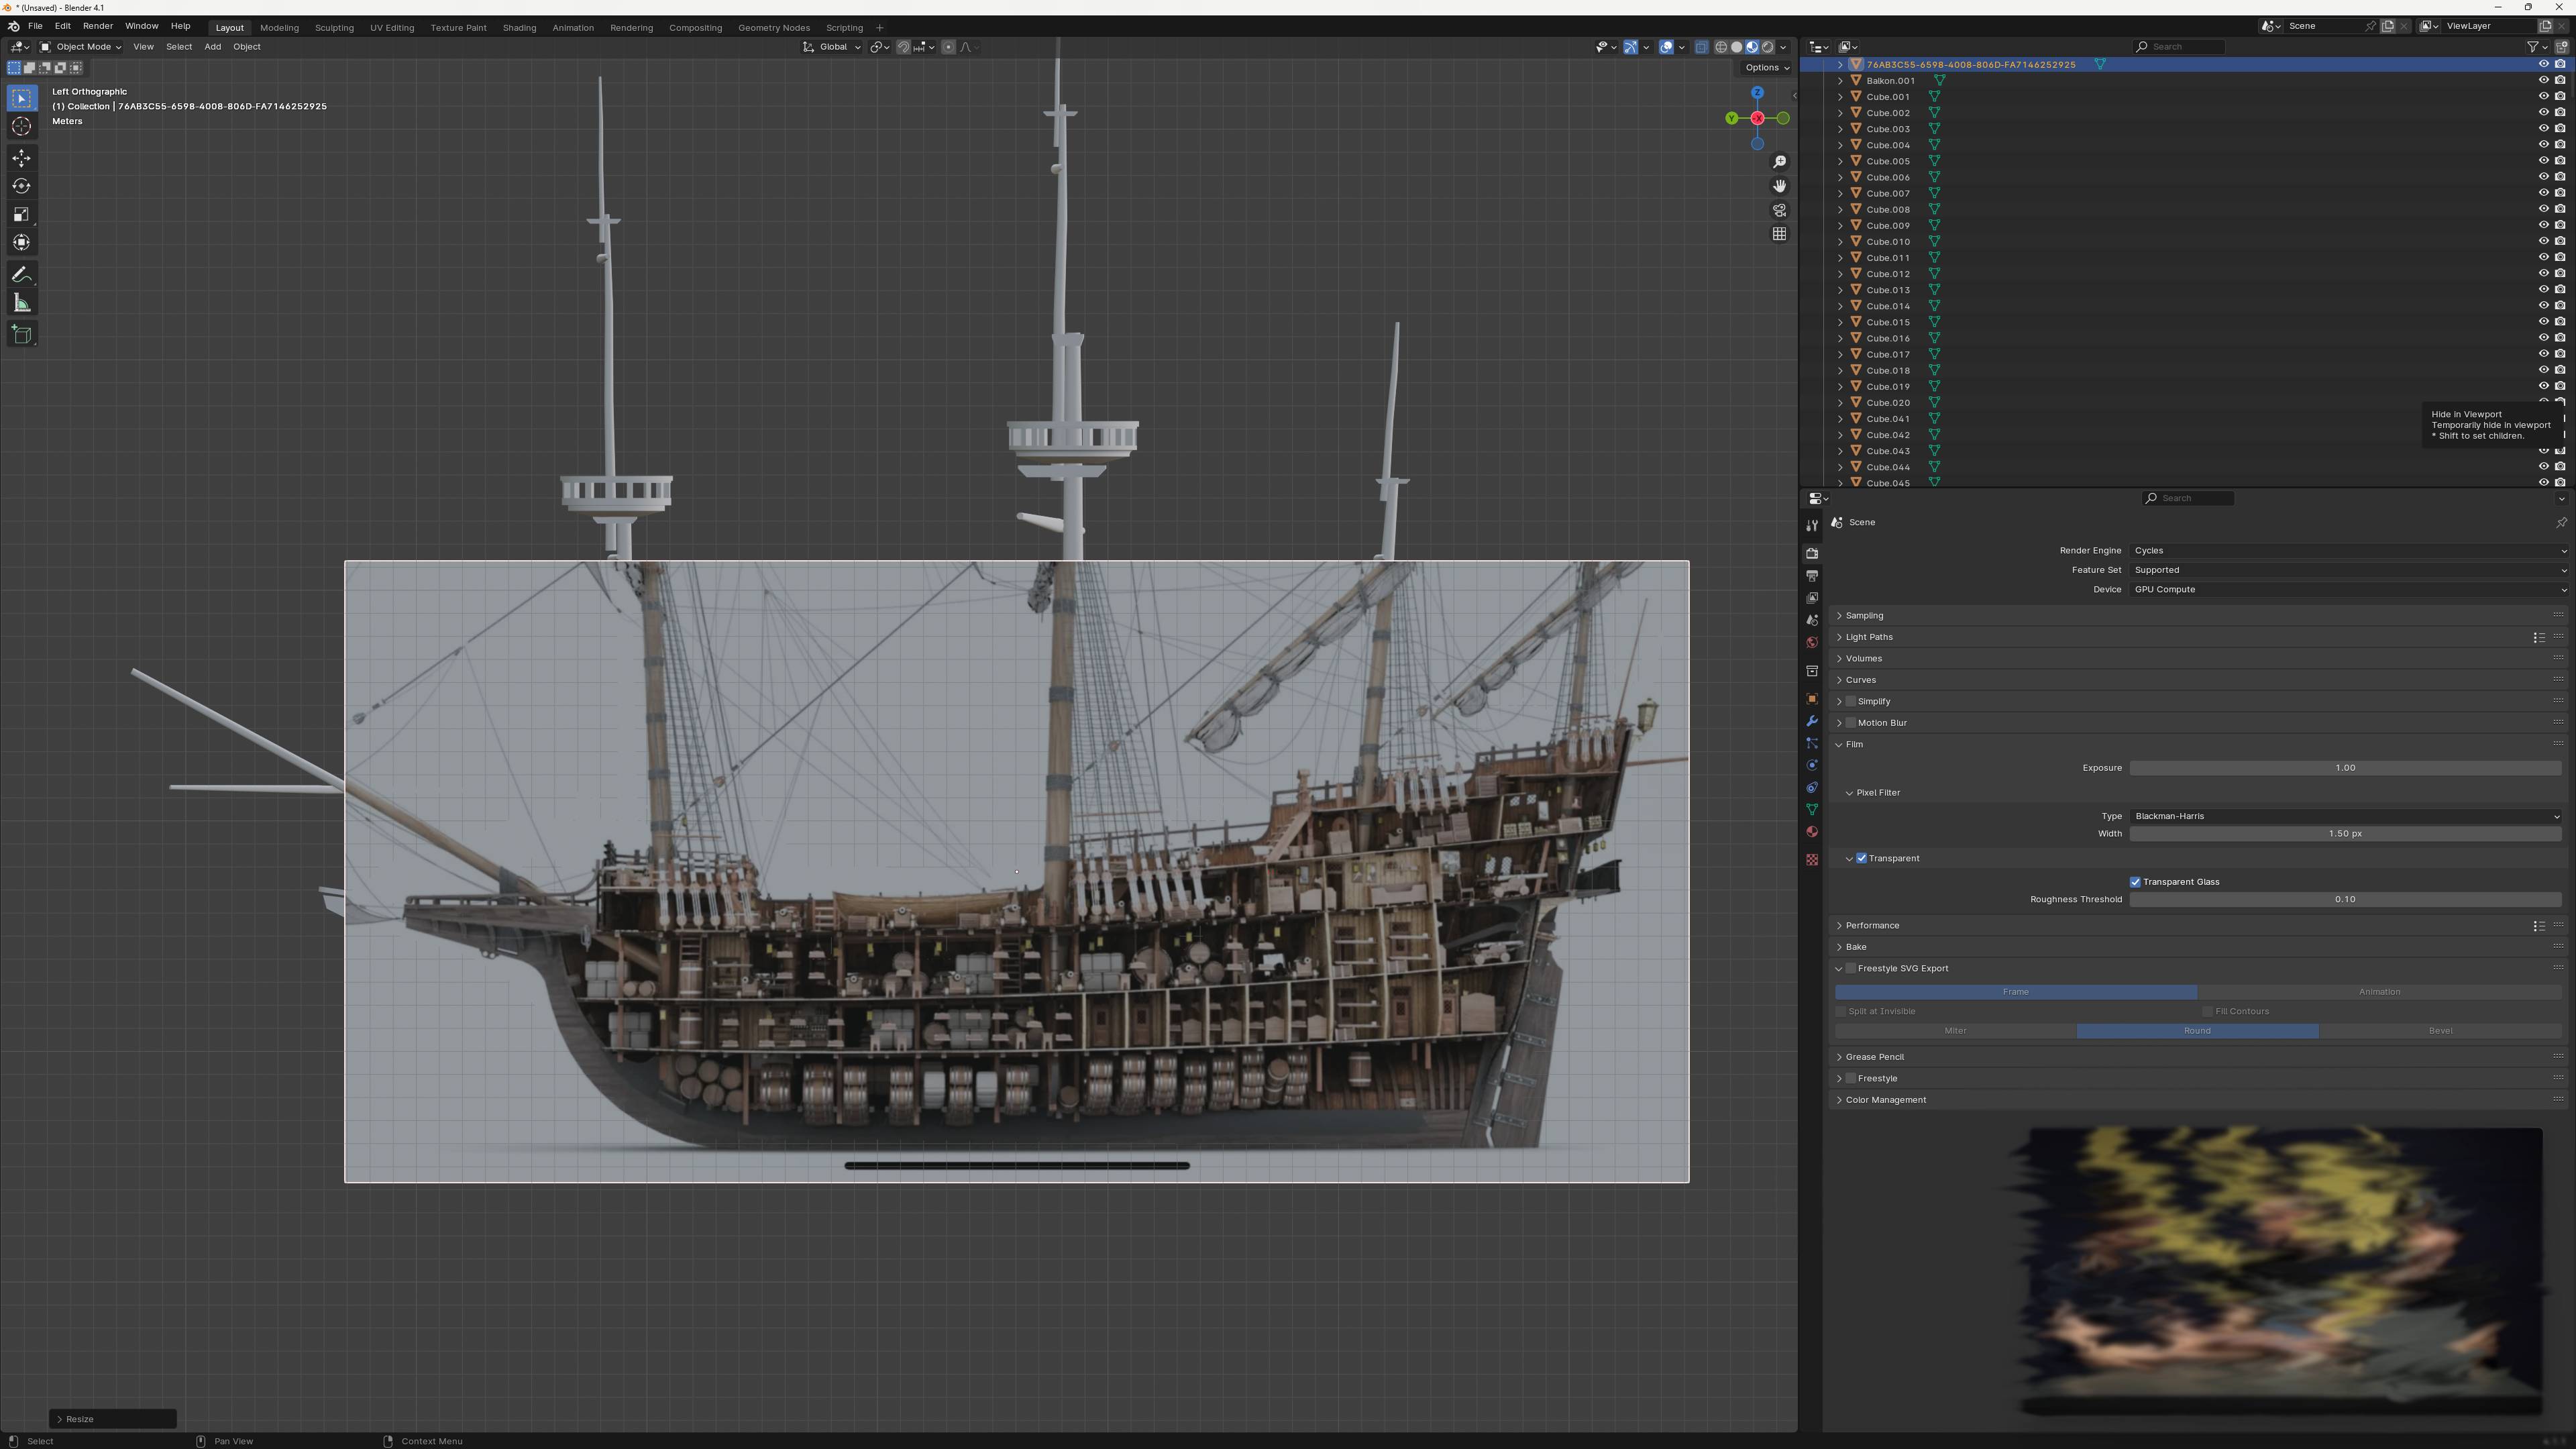The height and width of the screenshot is (1449, 2576).
Task: Select the Scale tool
Action: (x=21, y=214)
